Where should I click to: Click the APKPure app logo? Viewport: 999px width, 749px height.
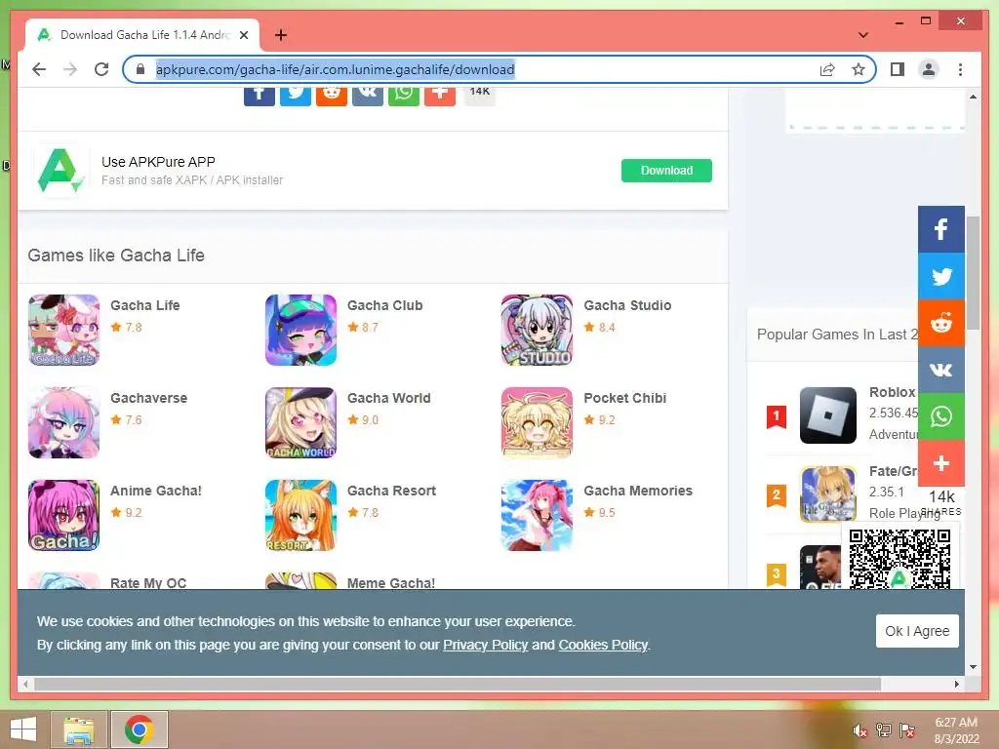point(60,171)
